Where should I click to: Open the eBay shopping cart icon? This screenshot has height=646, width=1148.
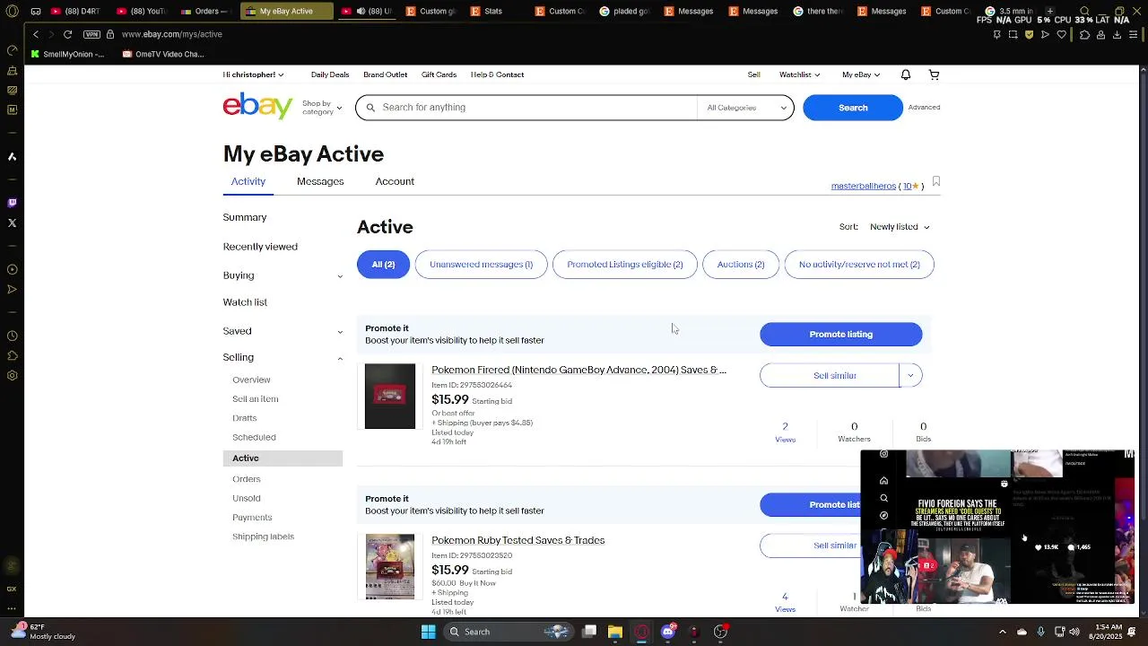(x=934, y=74)
